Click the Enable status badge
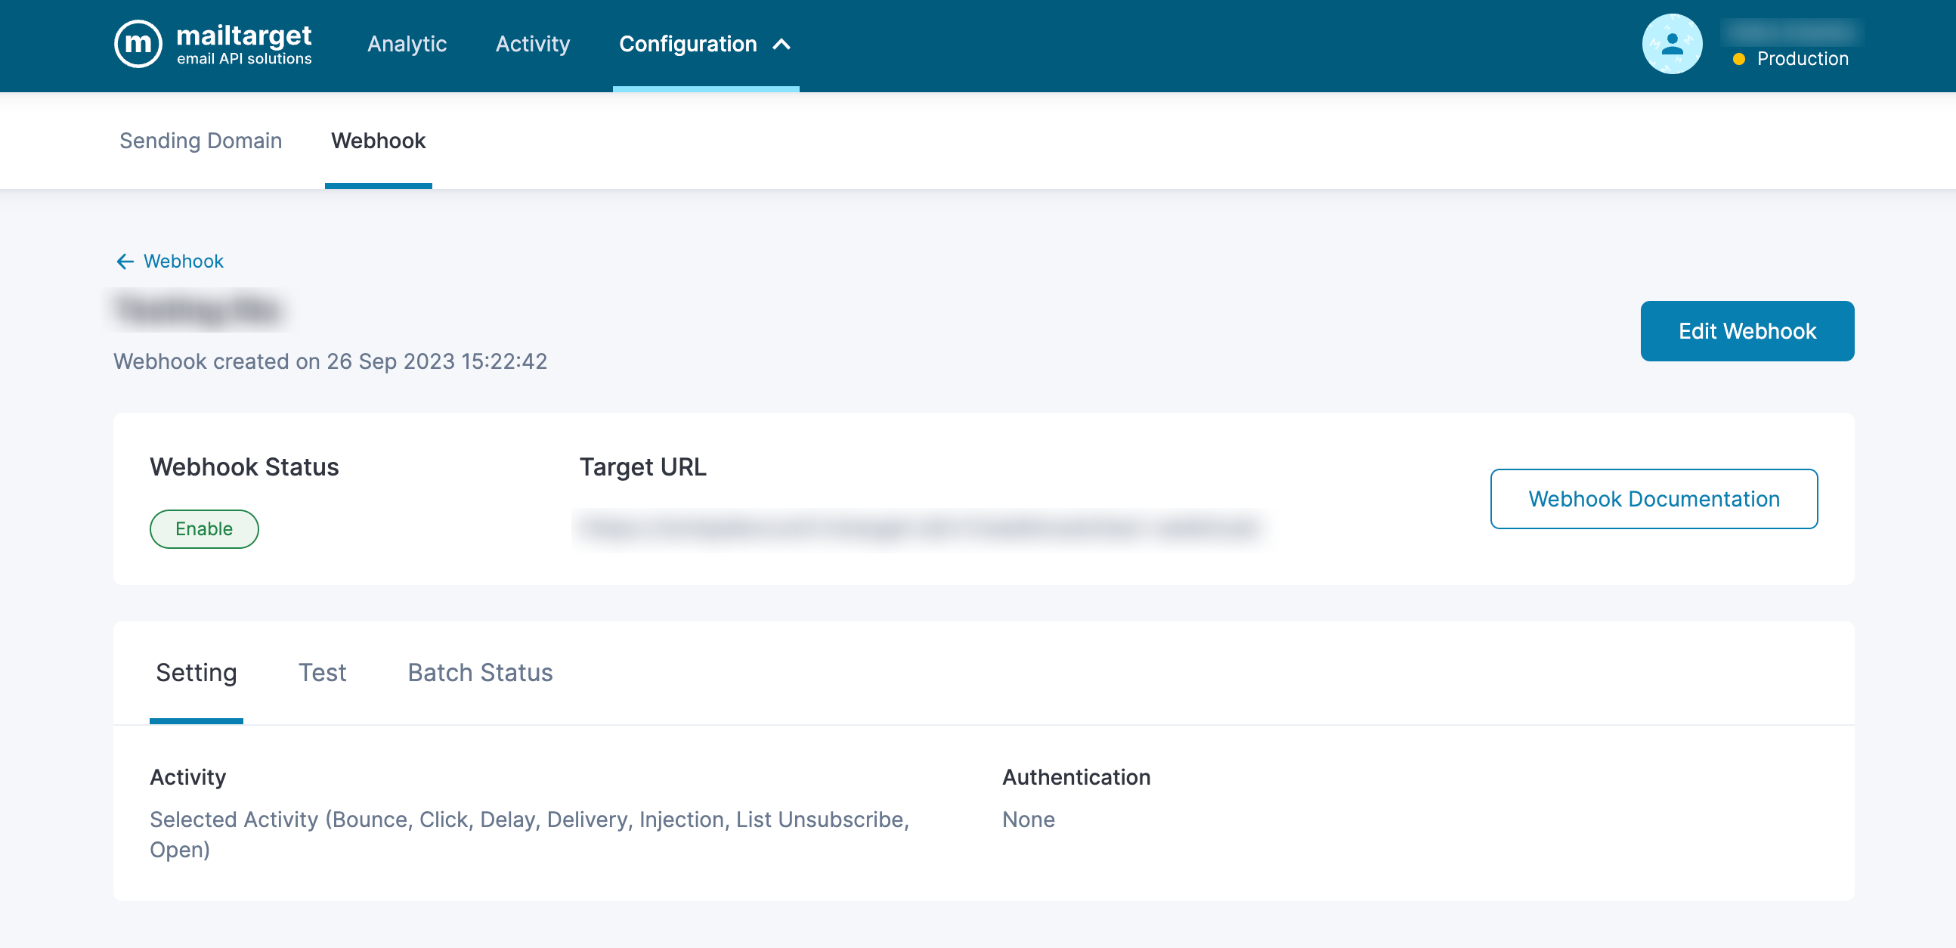The image size is (1956, 948). [x=203, y=528]
